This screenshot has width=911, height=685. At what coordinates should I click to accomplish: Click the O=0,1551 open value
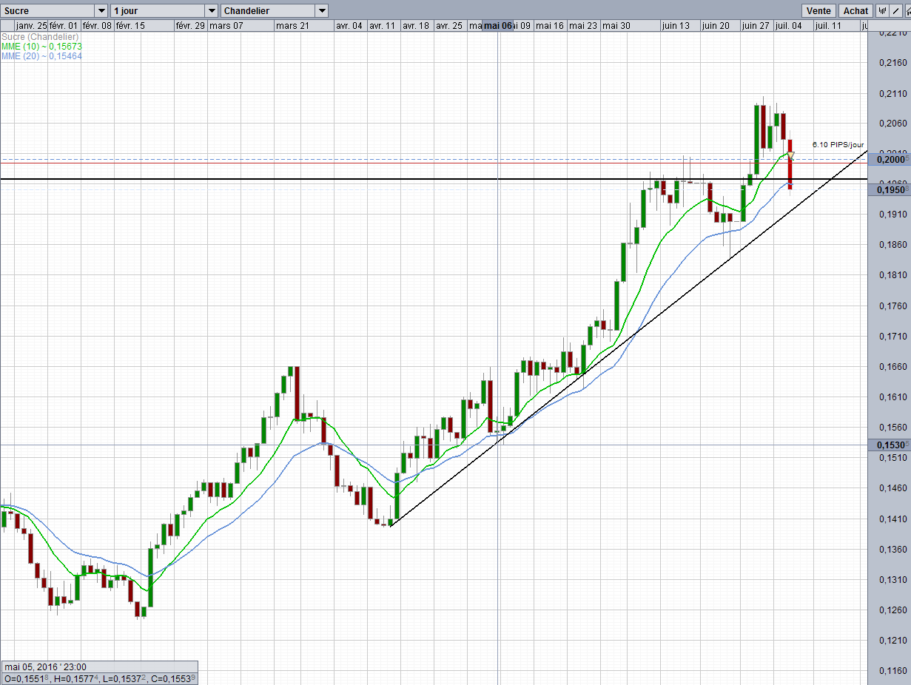27,678
